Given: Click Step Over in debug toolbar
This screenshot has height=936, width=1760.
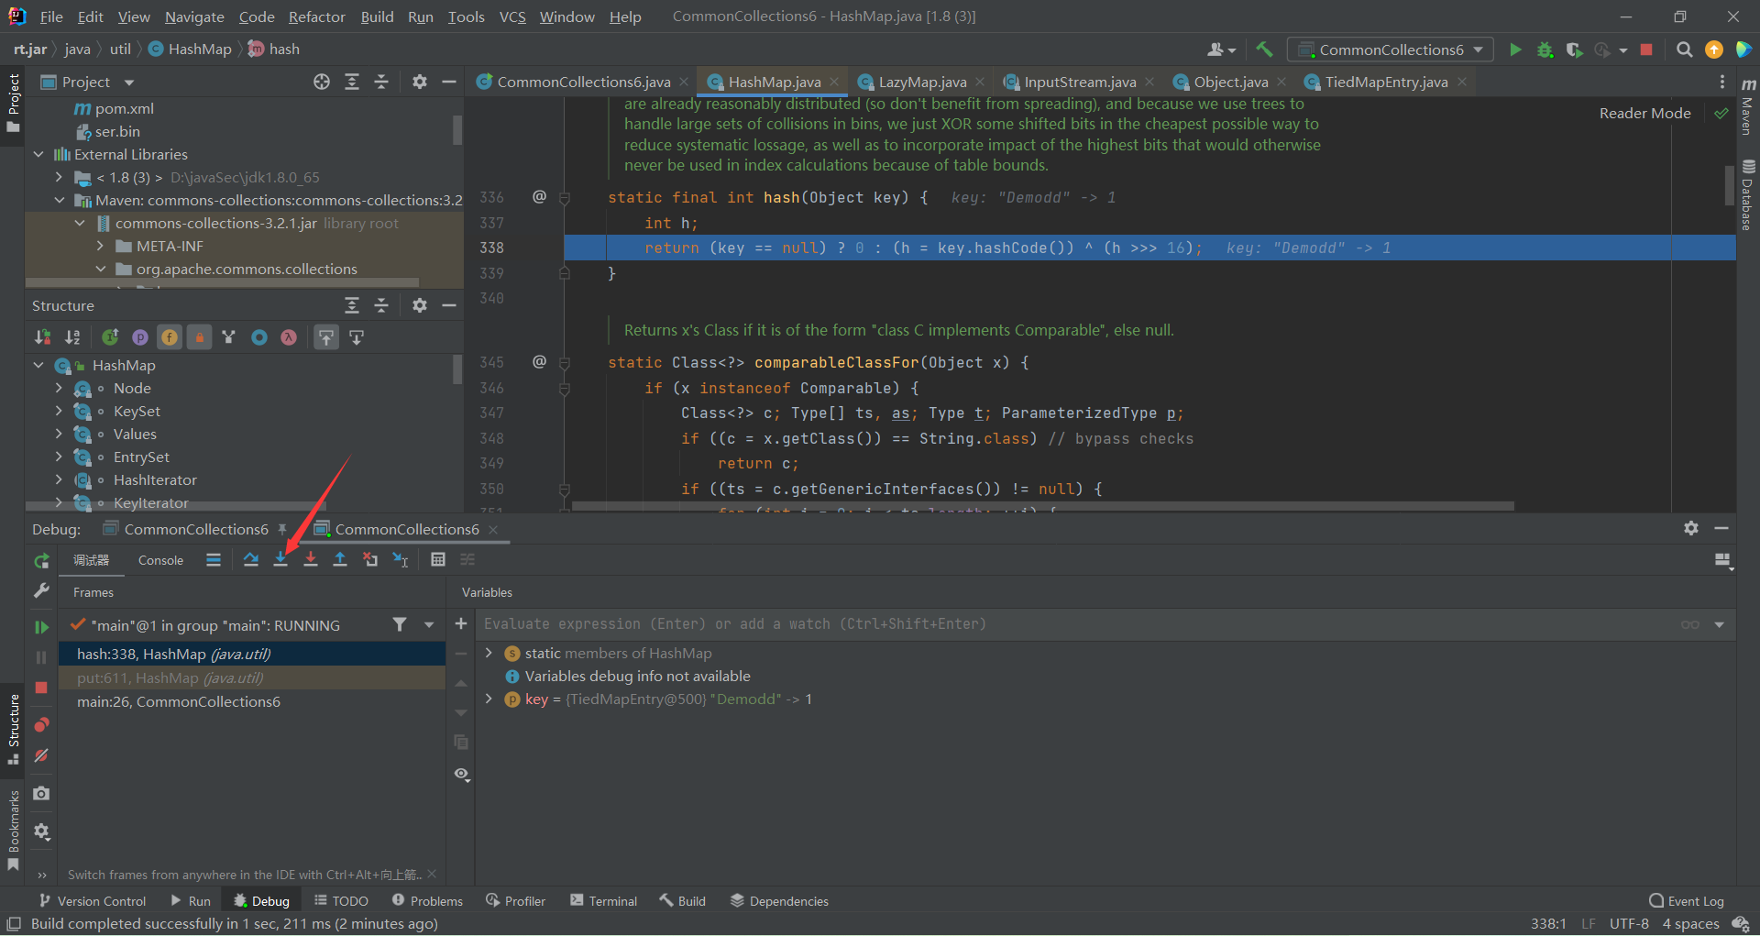Looking at the screenshot, I should point(250,559).
